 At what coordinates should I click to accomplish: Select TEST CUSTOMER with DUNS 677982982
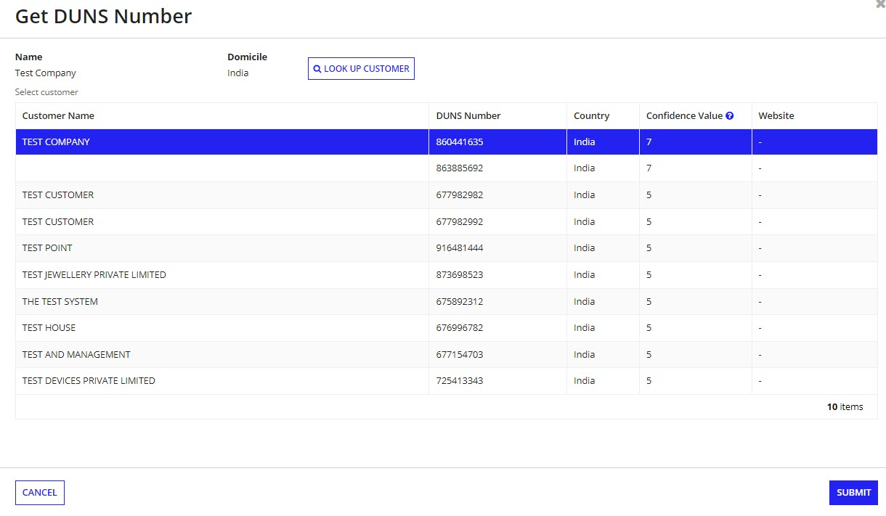(447, 195)
